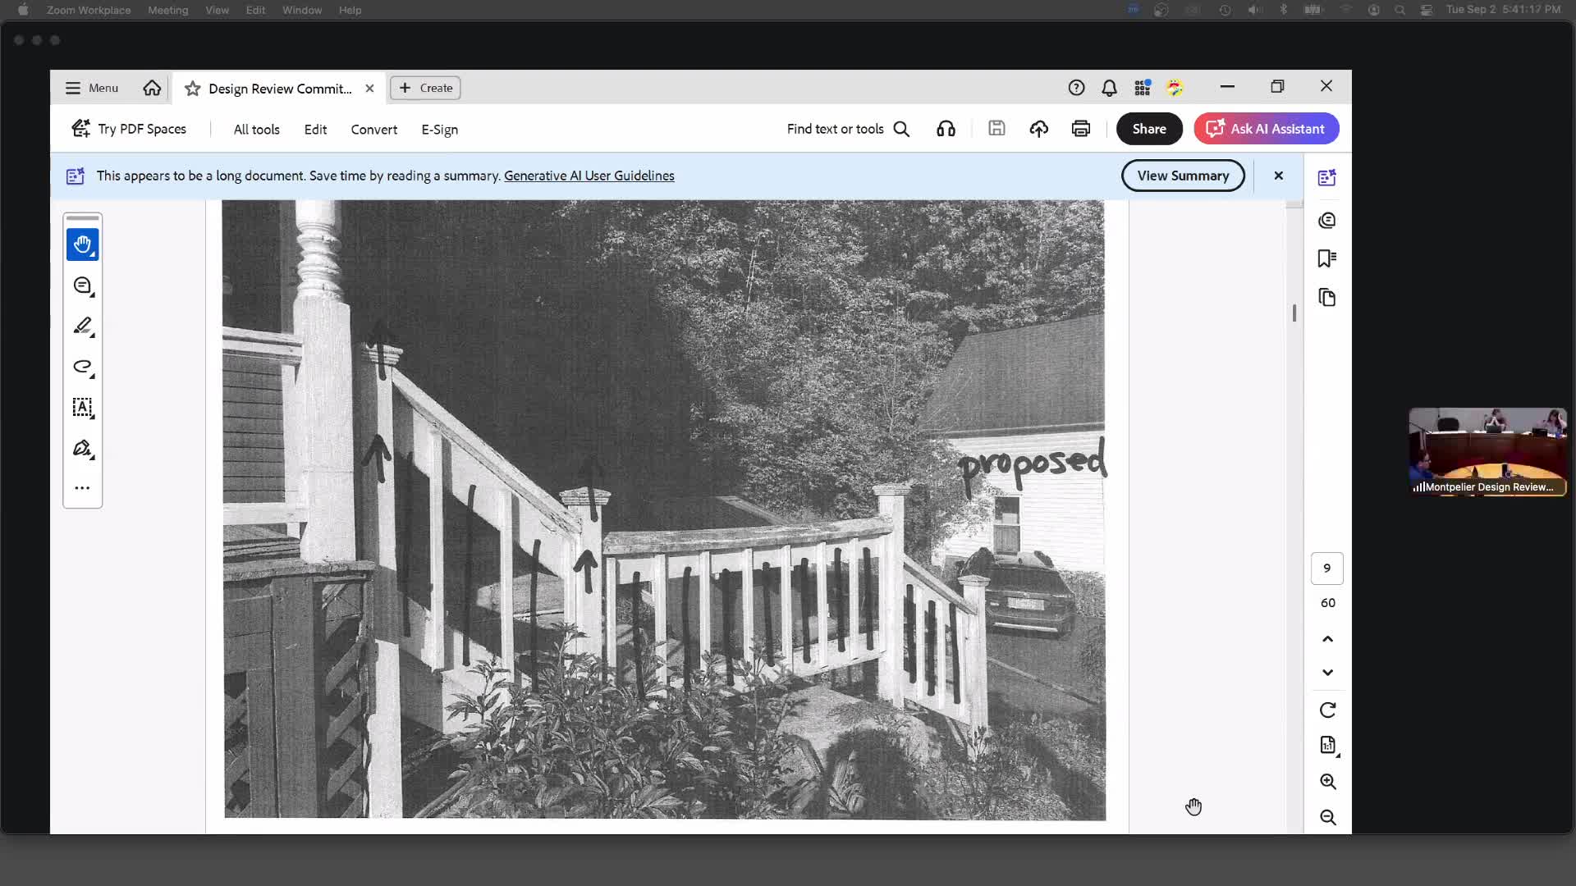Image resolution: width=1576 pixels, height=886 pixels.
Task: Click the Print document icon
Action: (x=1080, y=129)
